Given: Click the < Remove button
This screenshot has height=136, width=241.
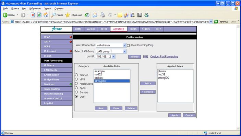Looking at the screenshot, I should [148, 92].
